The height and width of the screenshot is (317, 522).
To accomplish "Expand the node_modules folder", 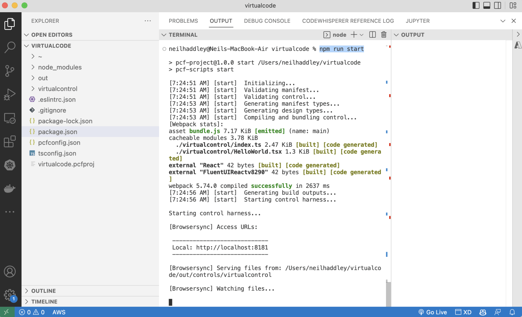I will (60, 67).
